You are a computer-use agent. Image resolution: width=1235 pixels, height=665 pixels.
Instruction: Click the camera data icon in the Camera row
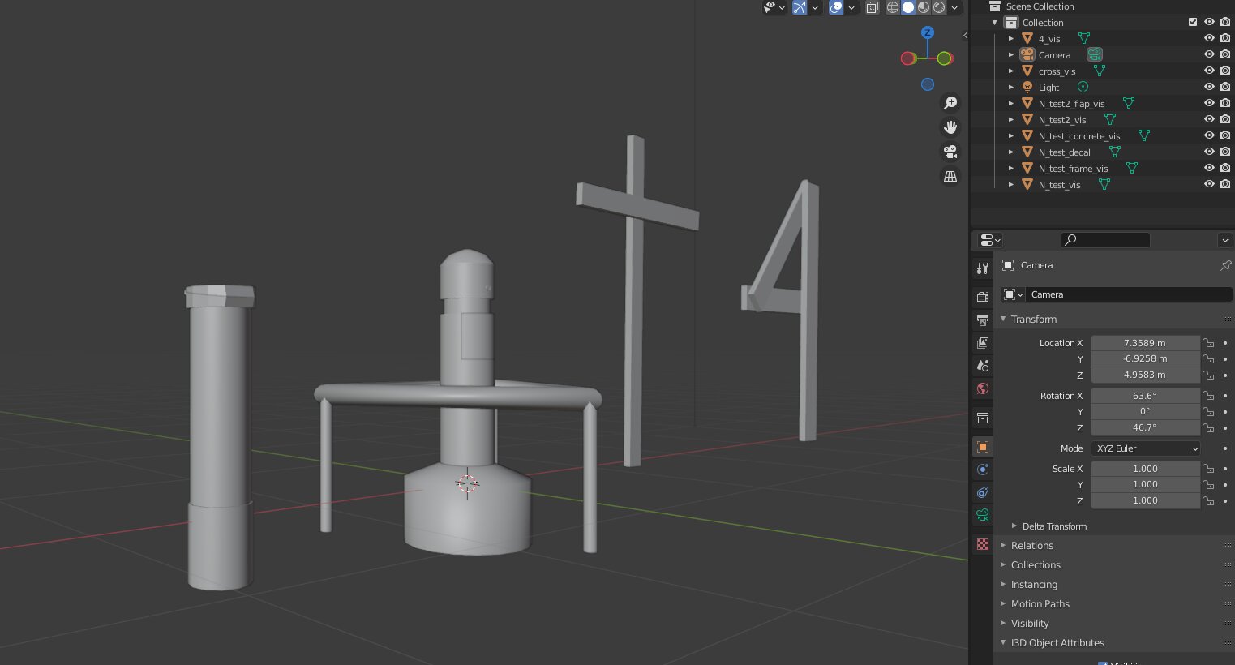(x=1095, y=55)
